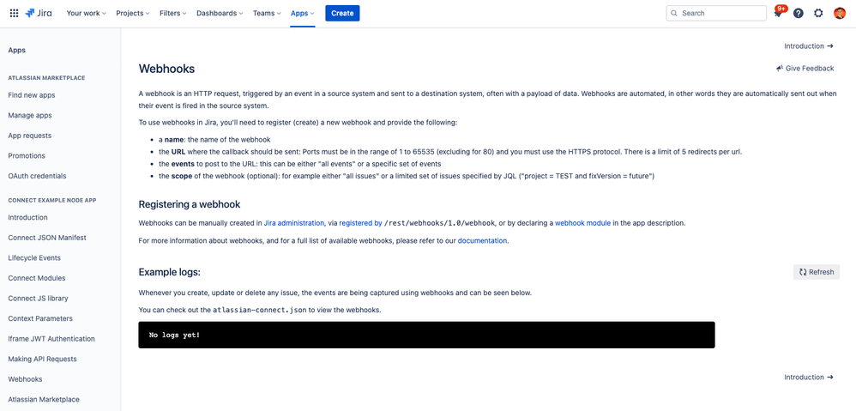Click the Jira logo
This screenshot has width=856, height=411.
[x=39, y=13]
